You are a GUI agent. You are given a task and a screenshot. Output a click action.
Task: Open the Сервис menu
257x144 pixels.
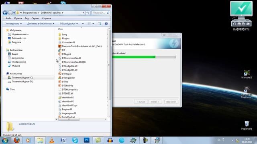coord(35,18)
